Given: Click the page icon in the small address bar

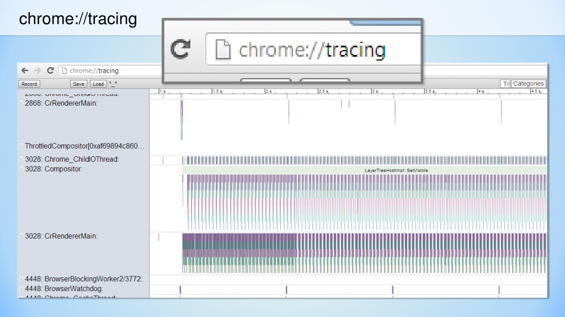Looking at the screenshot, I should point(65,70).
